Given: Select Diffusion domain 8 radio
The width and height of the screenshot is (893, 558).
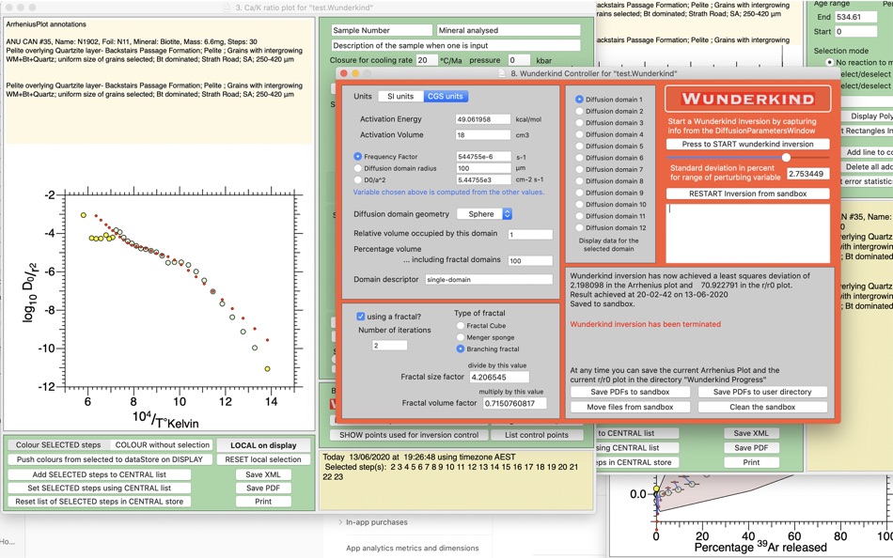Looking at the screenshot, I should tap(579, 181).
